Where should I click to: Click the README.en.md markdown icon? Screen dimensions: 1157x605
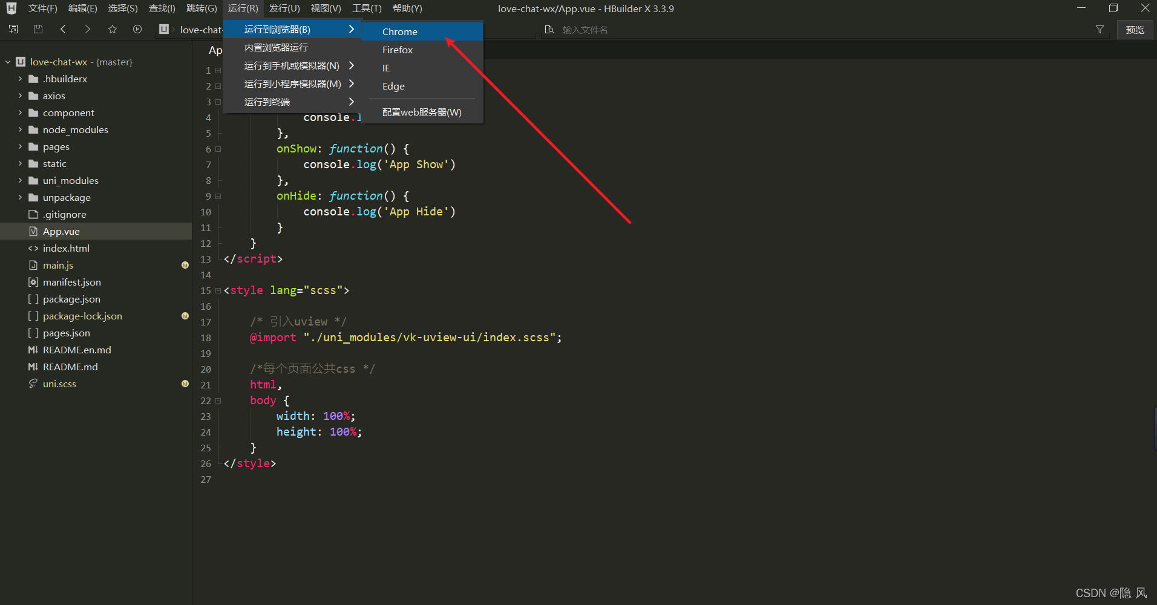pyautogui.click(x=33, y=350)
